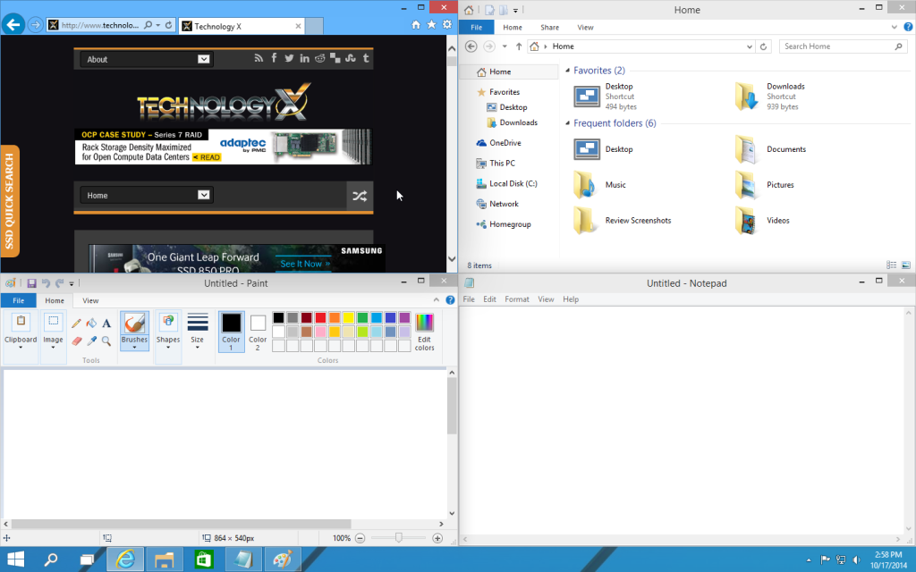Select the Pencil tool in Paint

point(77,324)
